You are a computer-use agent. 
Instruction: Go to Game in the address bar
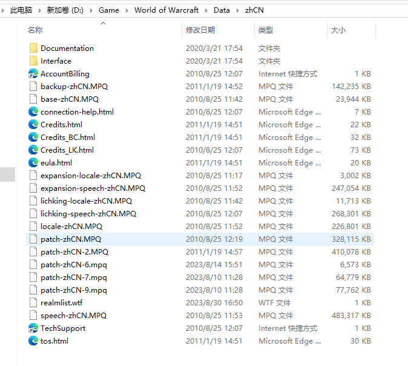click(109, 10)
